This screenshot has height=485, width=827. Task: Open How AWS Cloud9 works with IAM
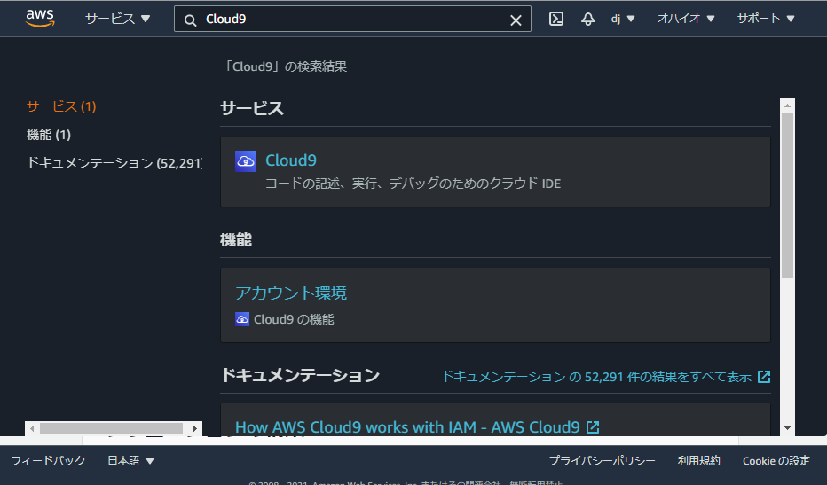[x=407, y=427]
